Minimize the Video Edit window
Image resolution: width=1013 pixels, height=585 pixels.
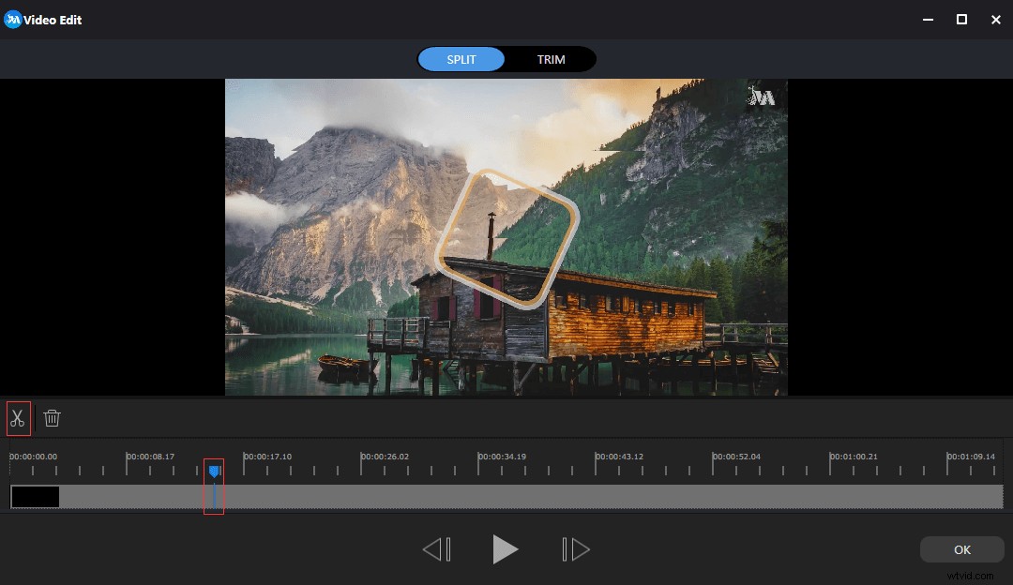(927, 19)
